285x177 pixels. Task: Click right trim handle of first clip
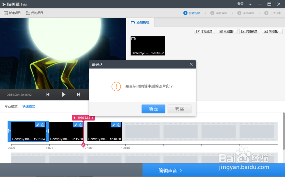tap(47, 131)
